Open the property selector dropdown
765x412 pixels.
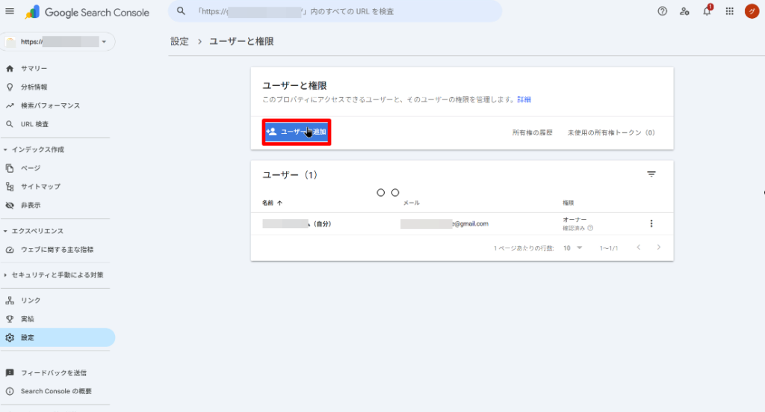[x=58, y=41]
